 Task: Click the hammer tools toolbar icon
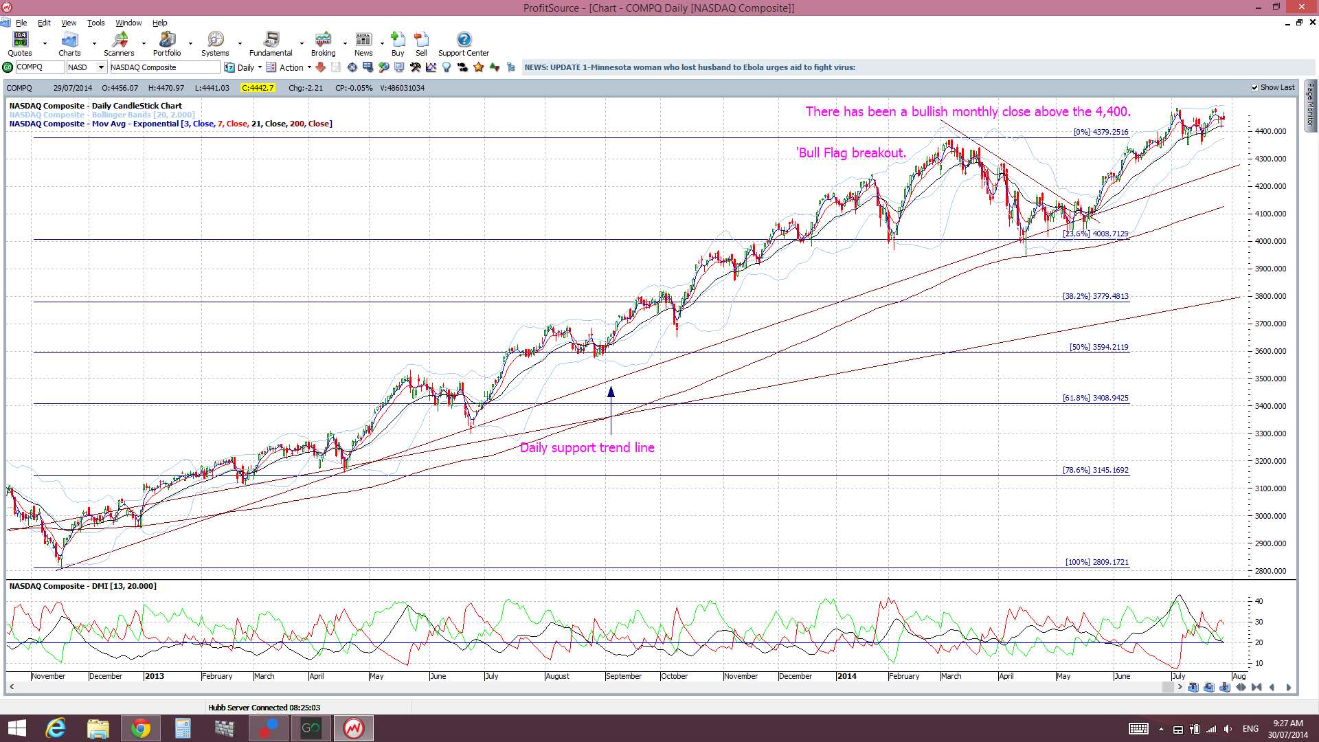click(x=415, y=67)
